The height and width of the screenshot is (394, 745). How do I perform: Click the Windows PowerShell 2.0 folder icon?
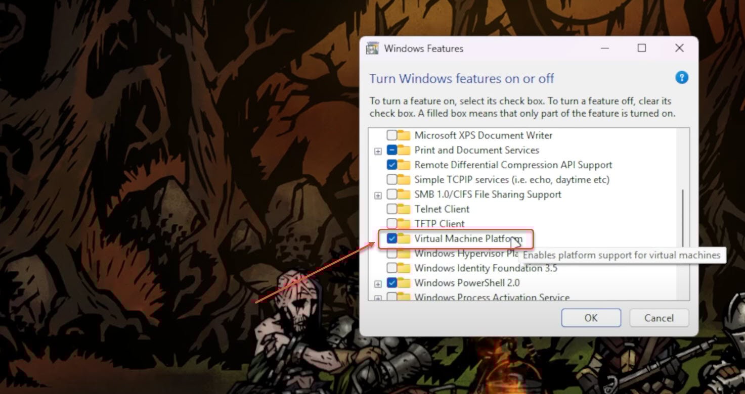tap(404, 283)
